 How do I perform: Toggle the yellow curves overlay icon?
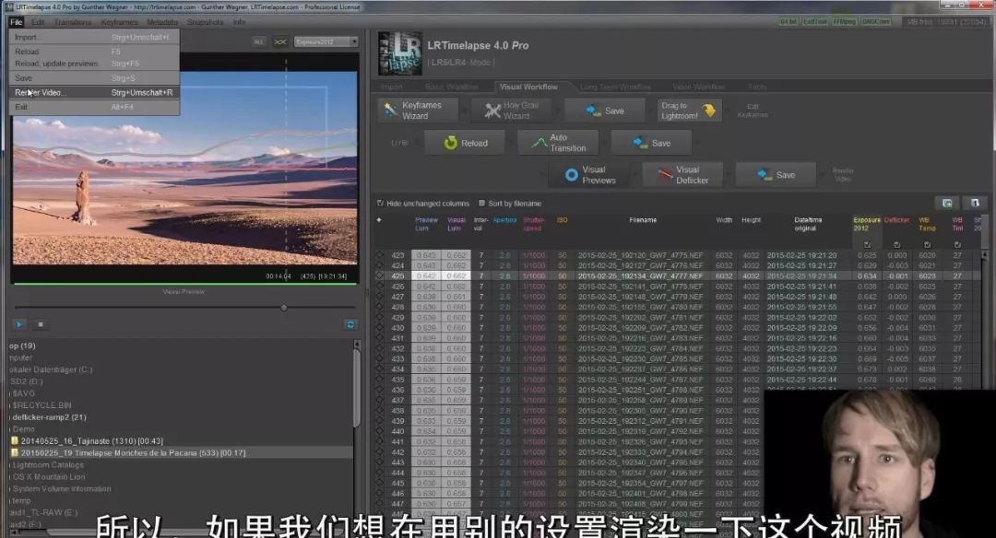point(280,41)
